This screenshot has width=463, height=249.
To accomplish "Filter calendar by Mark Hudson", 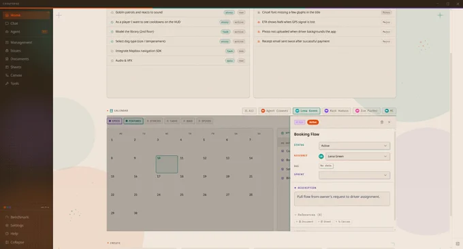I will [x=336, y=111].
